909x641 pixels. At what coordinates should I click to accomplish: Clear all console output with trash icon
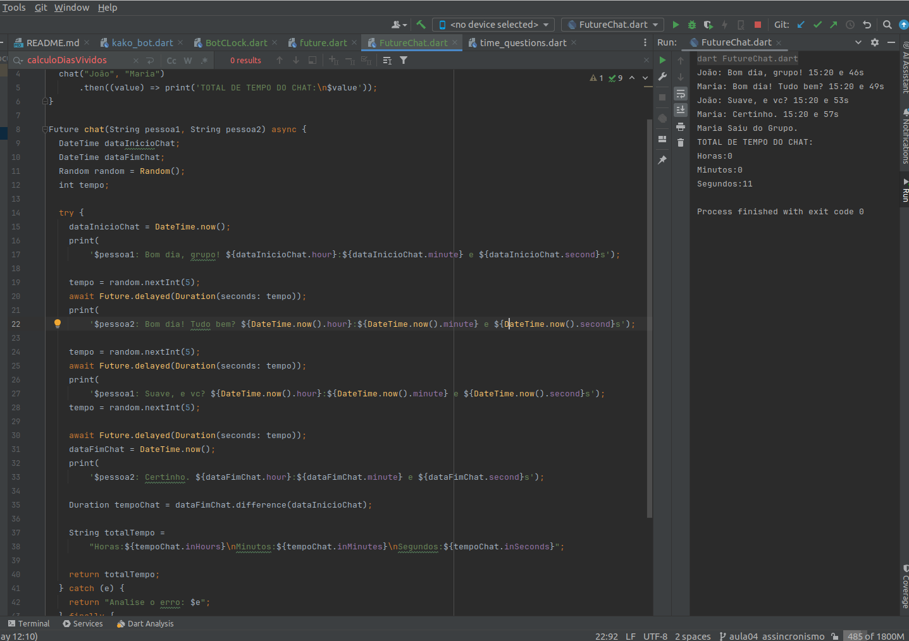coord(681,143)
